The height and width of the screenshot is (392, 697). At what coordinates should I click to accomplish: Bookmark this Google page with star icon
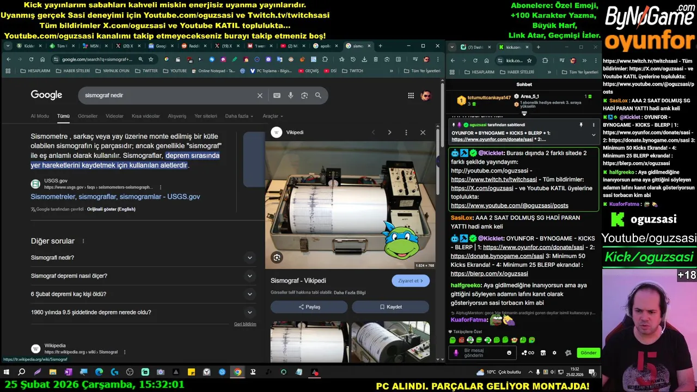(151, 59)
